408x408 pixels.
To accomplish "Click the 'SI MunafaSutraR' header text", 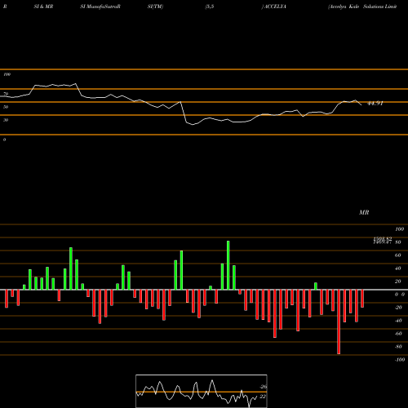I will coord(100,7).
